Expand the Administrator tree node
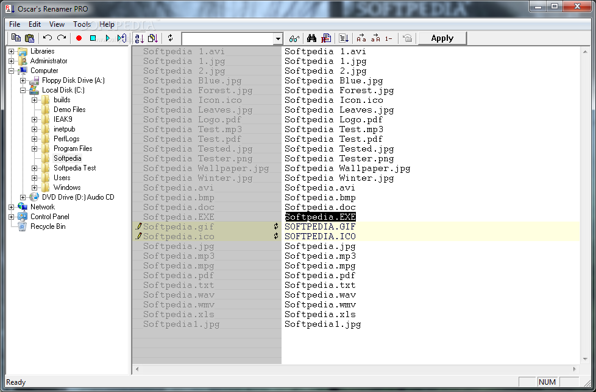Viewport: 596px width, 392px height. pos(12,61)
